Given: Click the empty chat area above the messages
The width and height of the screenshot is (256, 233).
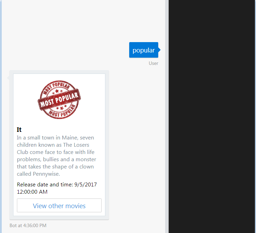Looking at the screenshot, I should point(83,20).
